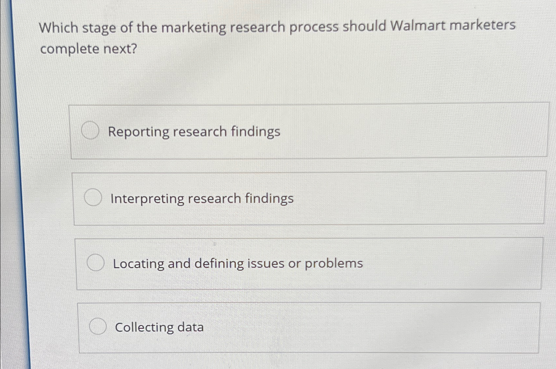Click the question text at the top
556x369 pixels.
(x=278, y=36)
